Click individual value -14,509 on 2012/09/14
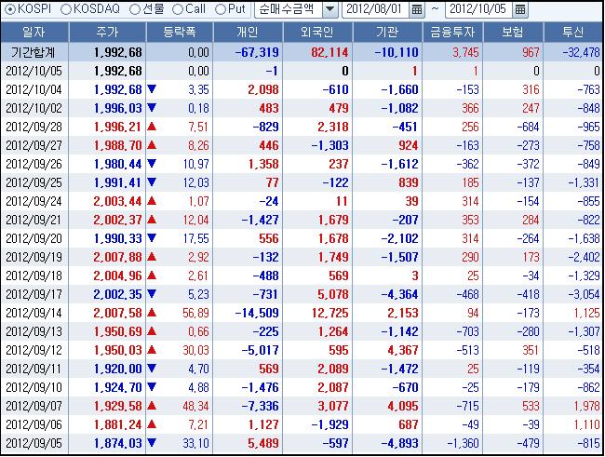This screenshot has height=457, width=605. [257, 313]
